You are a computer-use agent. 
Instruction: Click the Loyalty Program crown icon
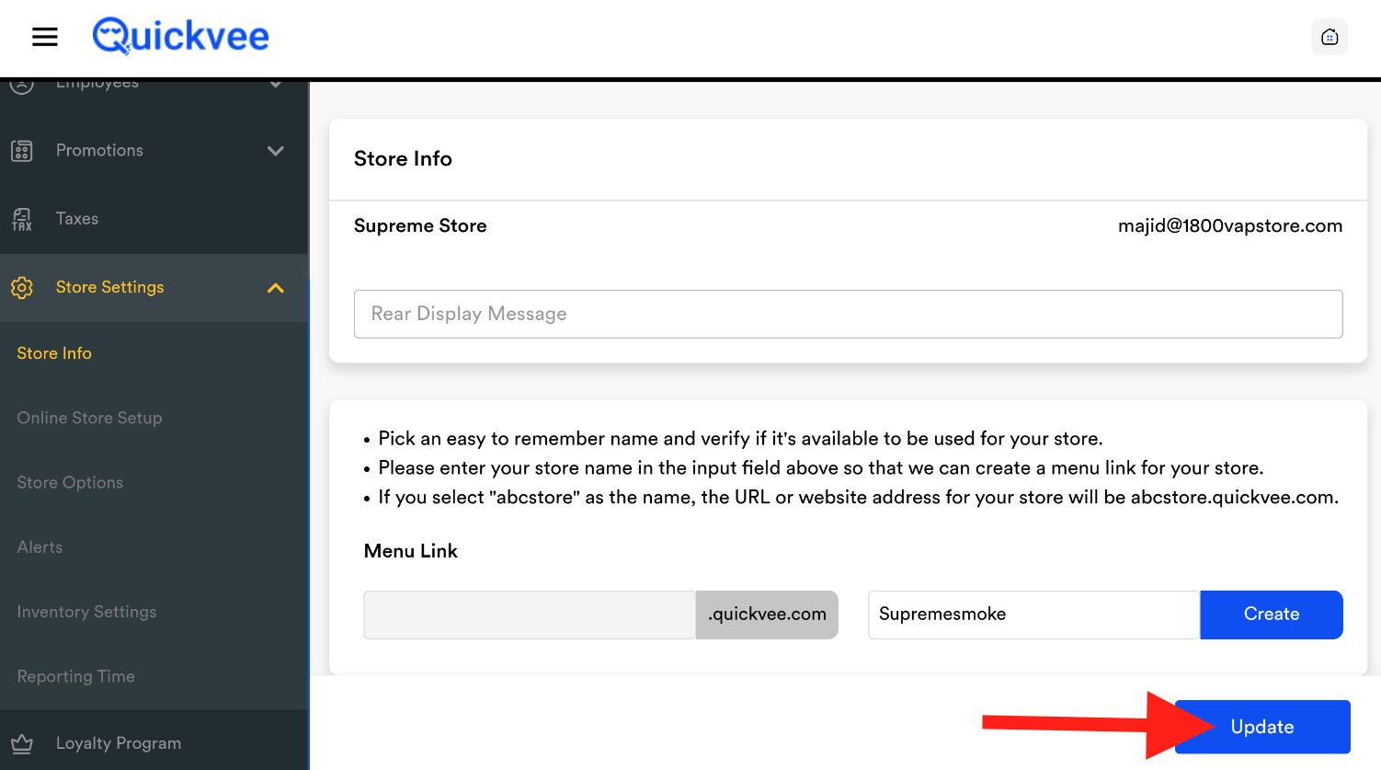[x=22, y=743]
